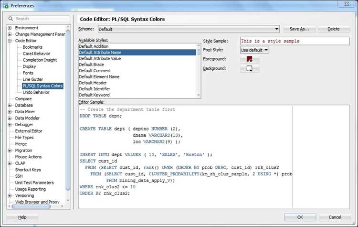The width and height of the screenshot is (358, 227).
Task: Select Usage Reporting preferences
Action: 31,189
